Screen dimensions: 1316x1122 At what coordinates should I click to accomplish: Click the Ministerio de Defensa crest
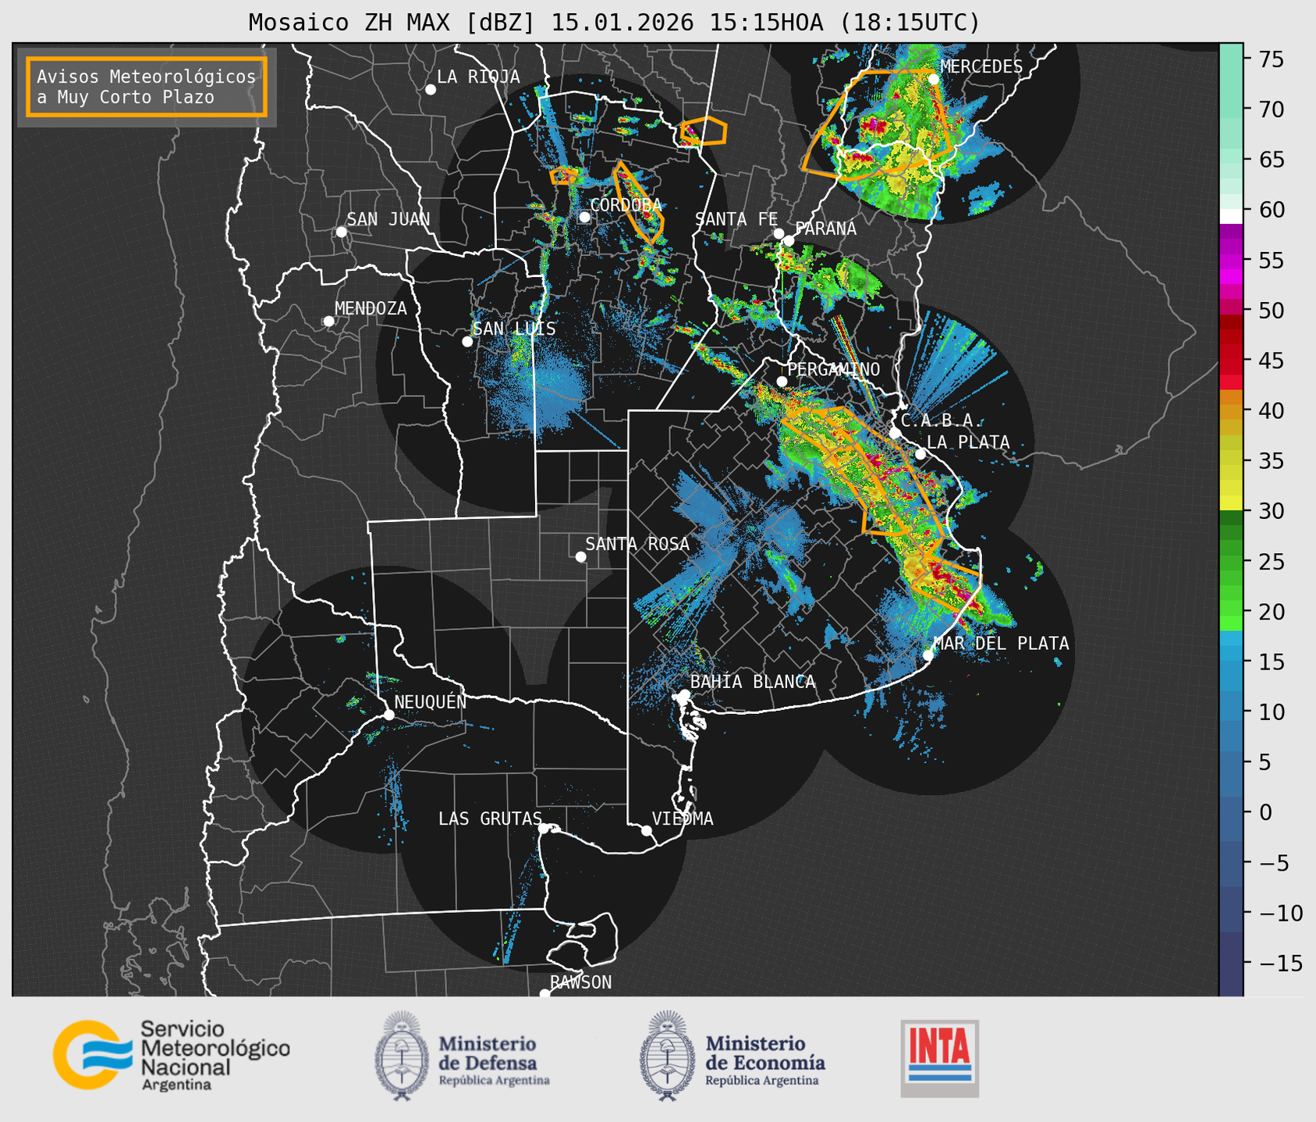click(x=402, y=1056)
